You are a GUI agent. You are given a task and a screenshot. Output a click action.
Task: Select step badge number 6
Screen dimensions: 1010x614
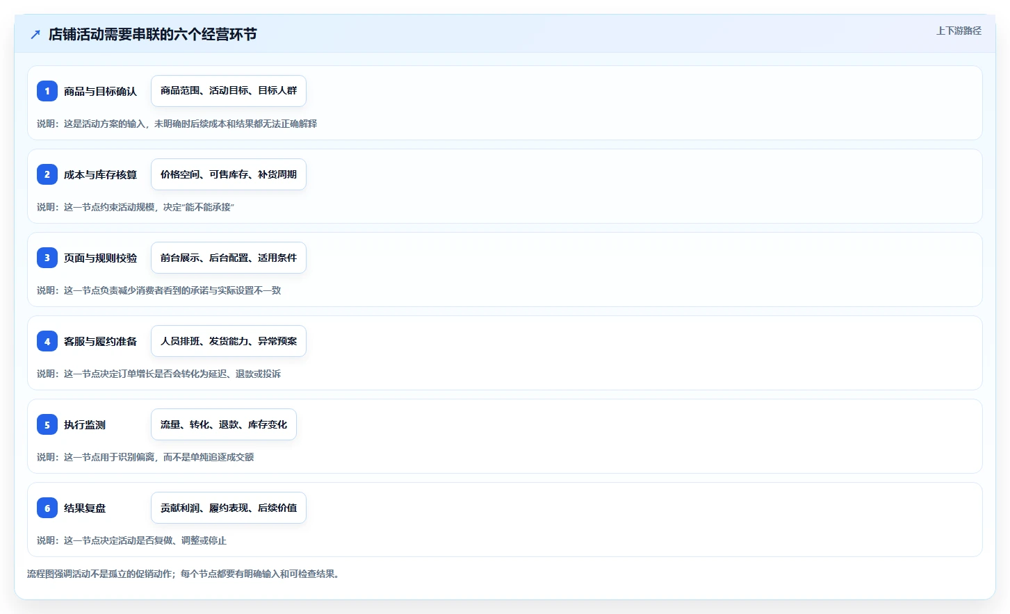pos(47,508)
